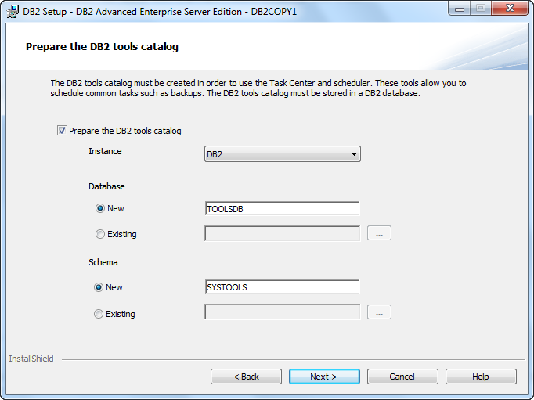Close the DB2 Setup window

click(510, 9)
